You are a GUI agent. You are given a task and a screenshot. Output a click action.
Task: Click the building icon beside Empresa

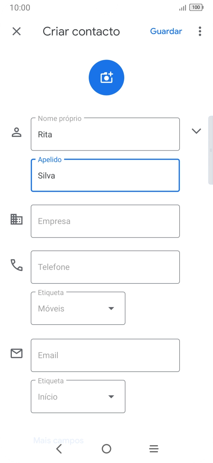[x=16, y=220]
